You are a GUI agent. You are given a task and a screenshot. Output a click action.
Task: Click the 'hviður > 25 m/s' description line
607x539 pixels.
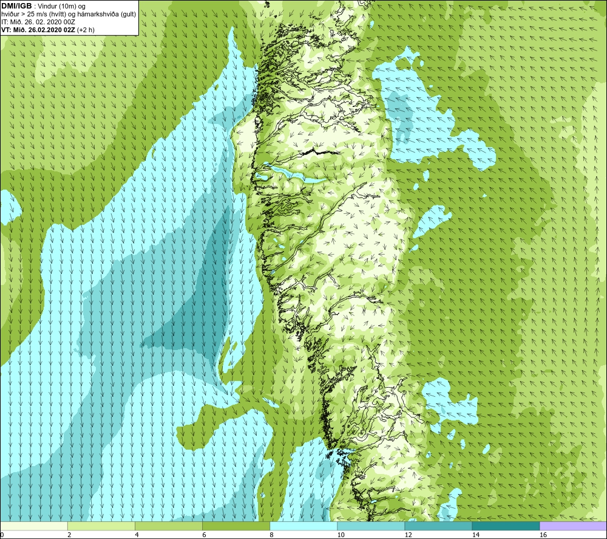[69, 15]
